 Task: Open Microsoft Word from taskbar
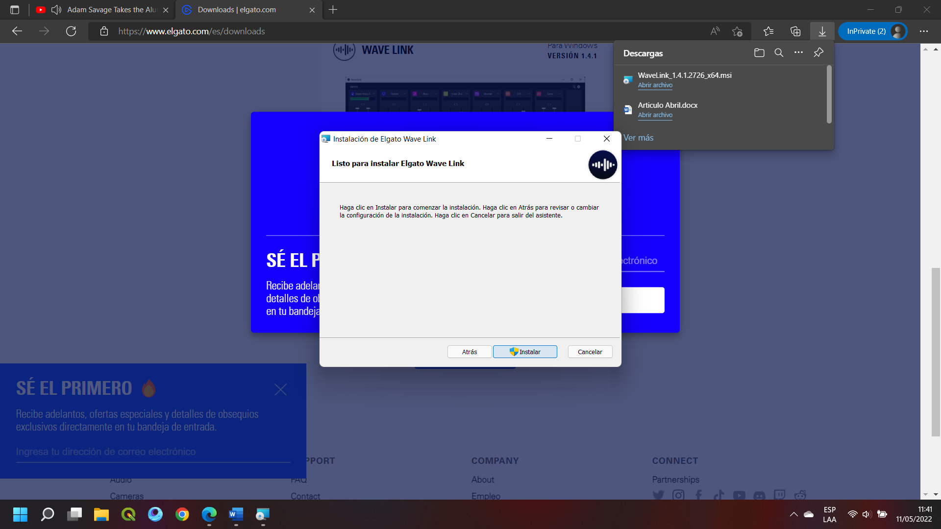click(x=236, y=514)
